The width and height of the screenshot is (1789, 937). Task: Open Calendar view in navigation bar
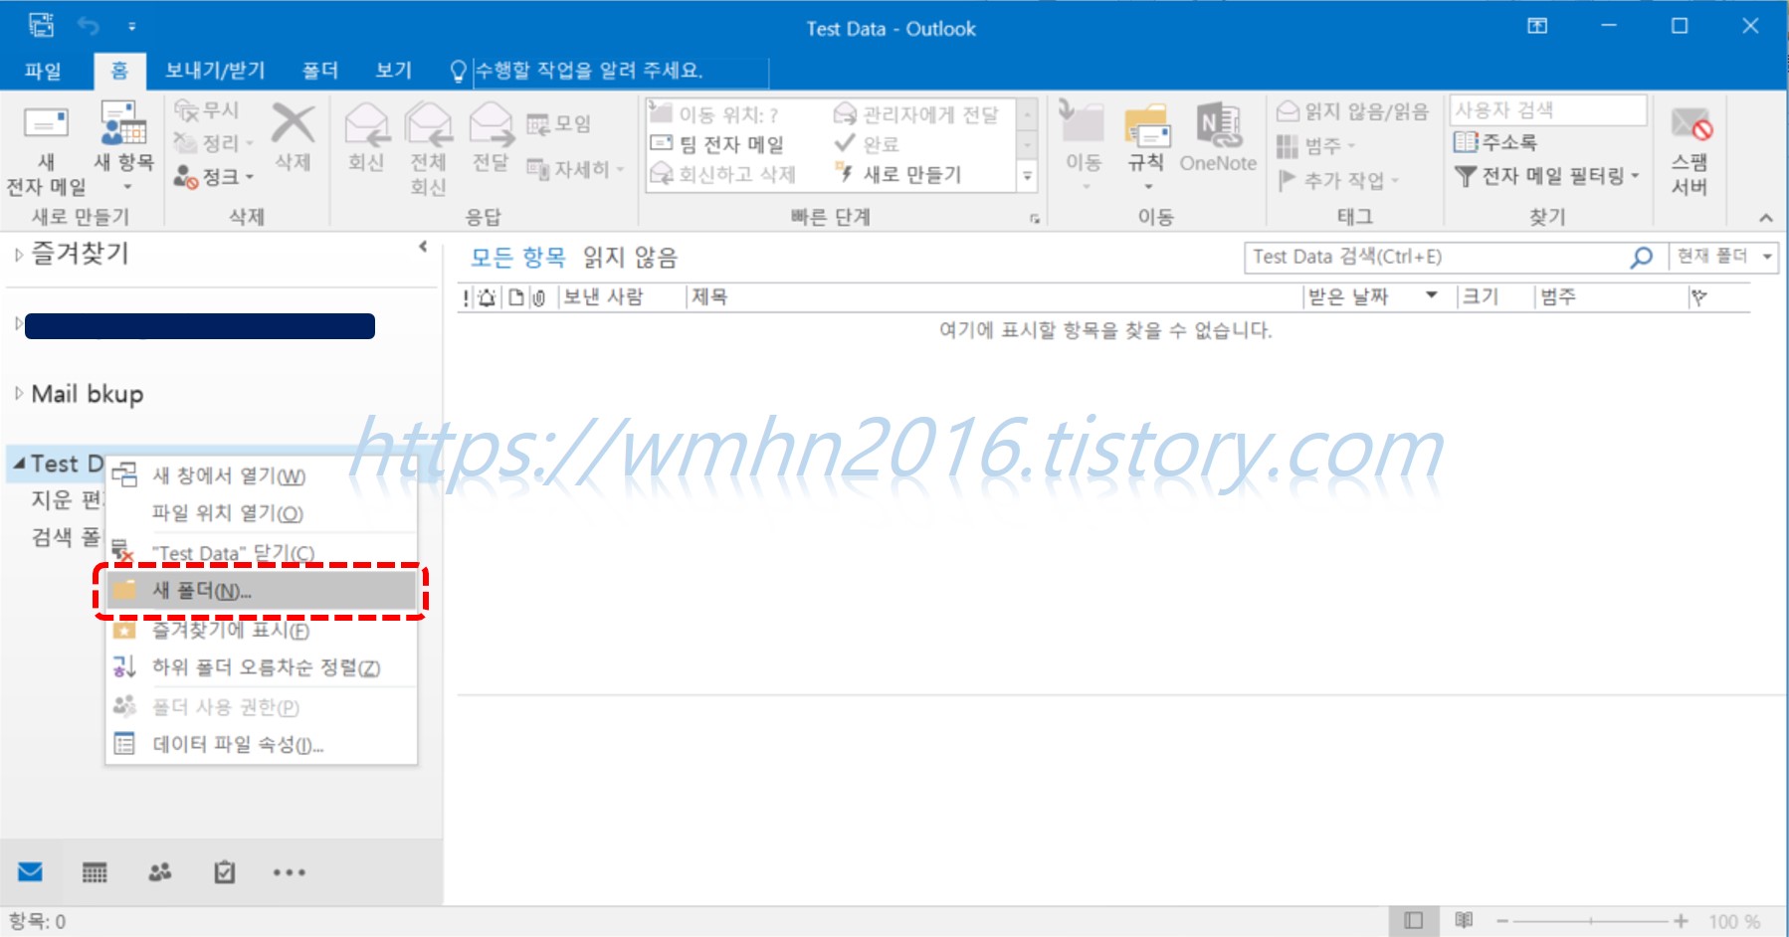95,872
